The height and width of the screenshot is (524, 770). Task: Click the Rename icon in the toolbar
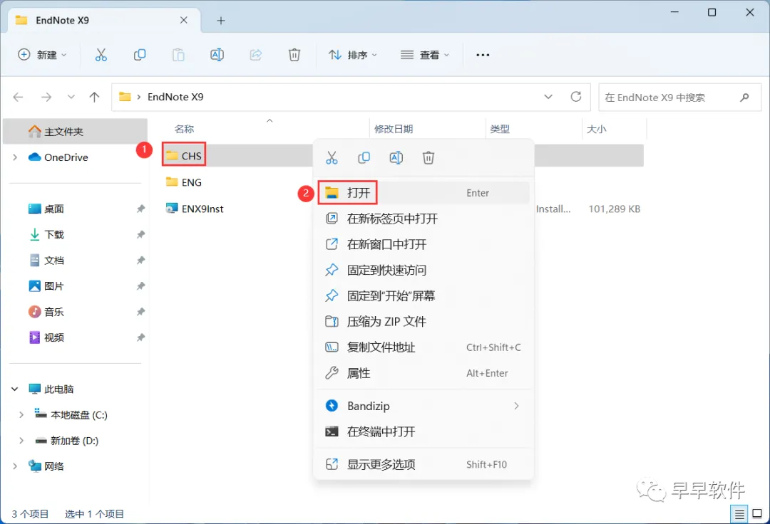217,55
